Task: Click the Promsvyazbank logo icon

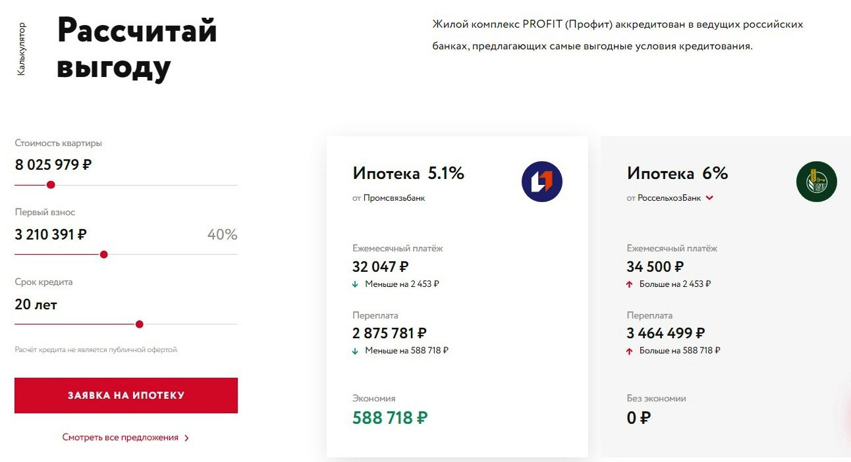Action: pyautogui.click(x=542, y=181)
